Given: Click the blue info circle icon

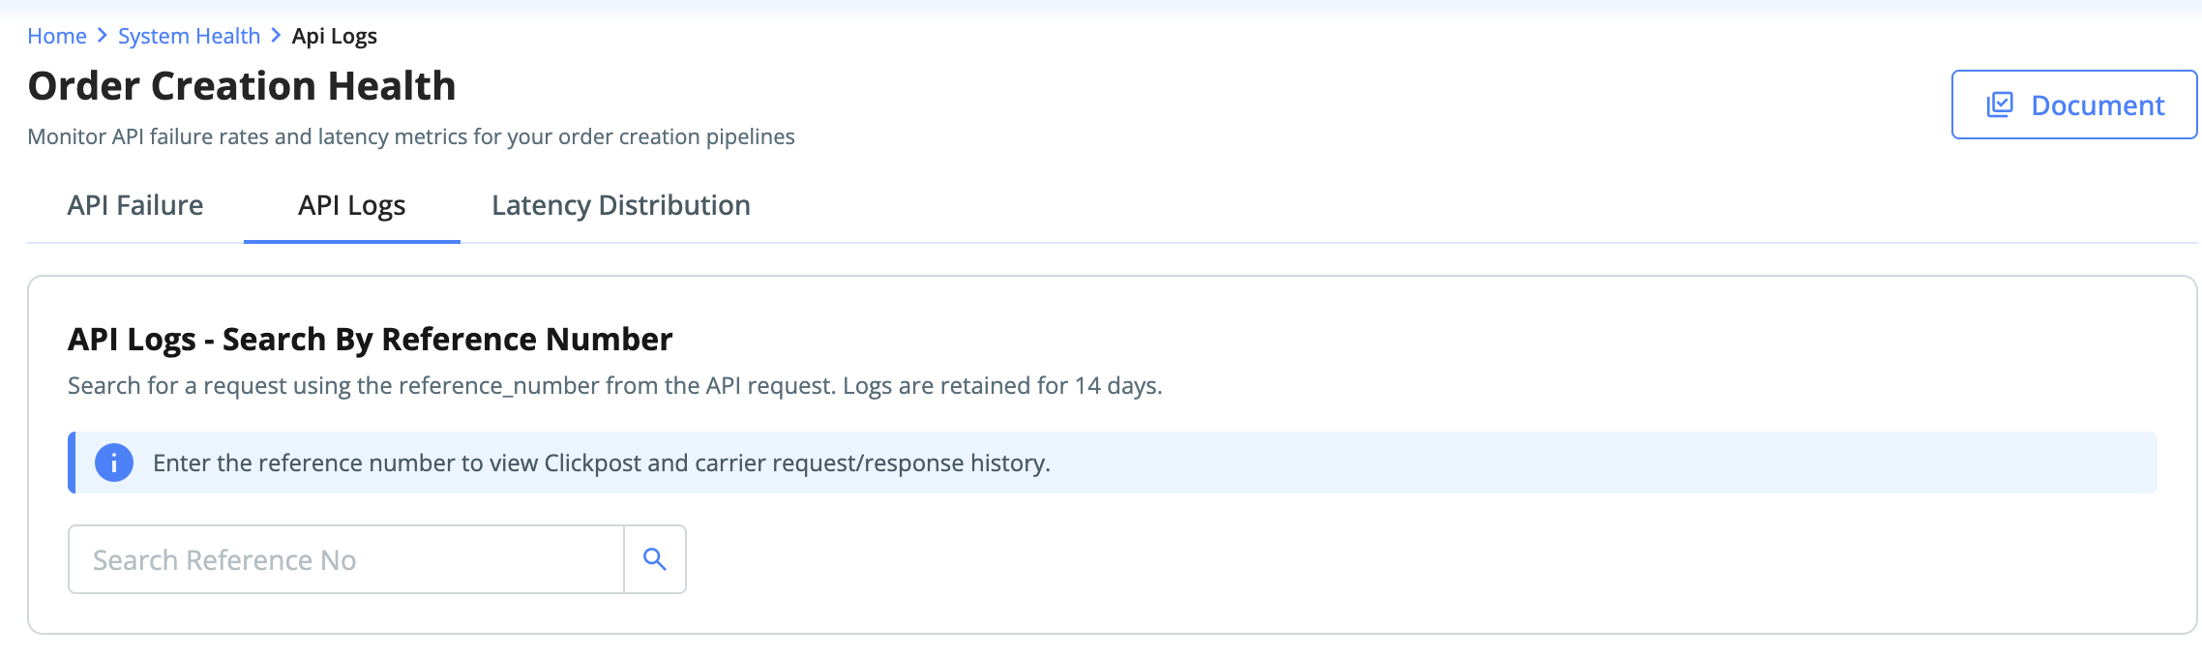Looking at the screenshot, I should (114, 463).
